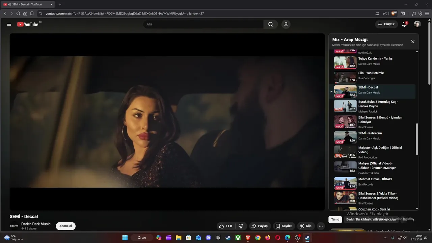Start voice search with microphone icon
432x243 pixels.
point(286,24)
